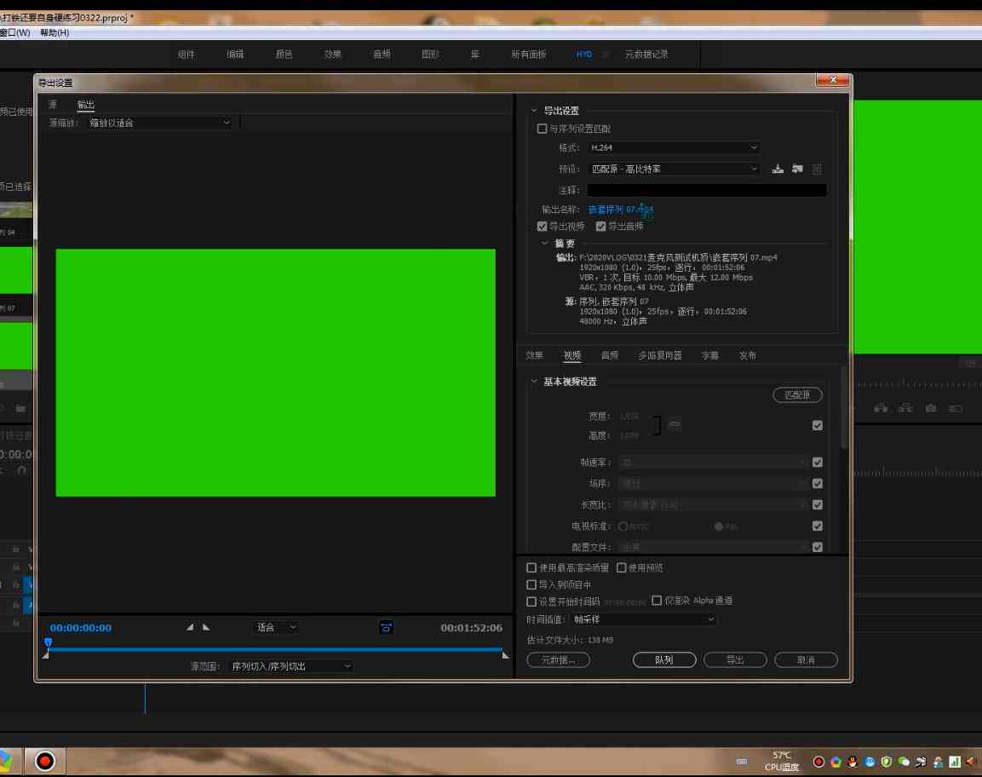Screen dimensions: 982x777
Task: Switch to the 多路复用器 tab
Action: point(659,355)
